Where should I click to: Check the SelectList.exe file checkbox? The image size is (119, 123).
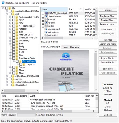(x=43, y=16)
